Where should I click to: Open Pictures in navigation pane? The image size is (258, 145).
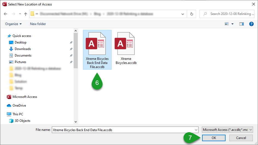(x=20, y=62)
